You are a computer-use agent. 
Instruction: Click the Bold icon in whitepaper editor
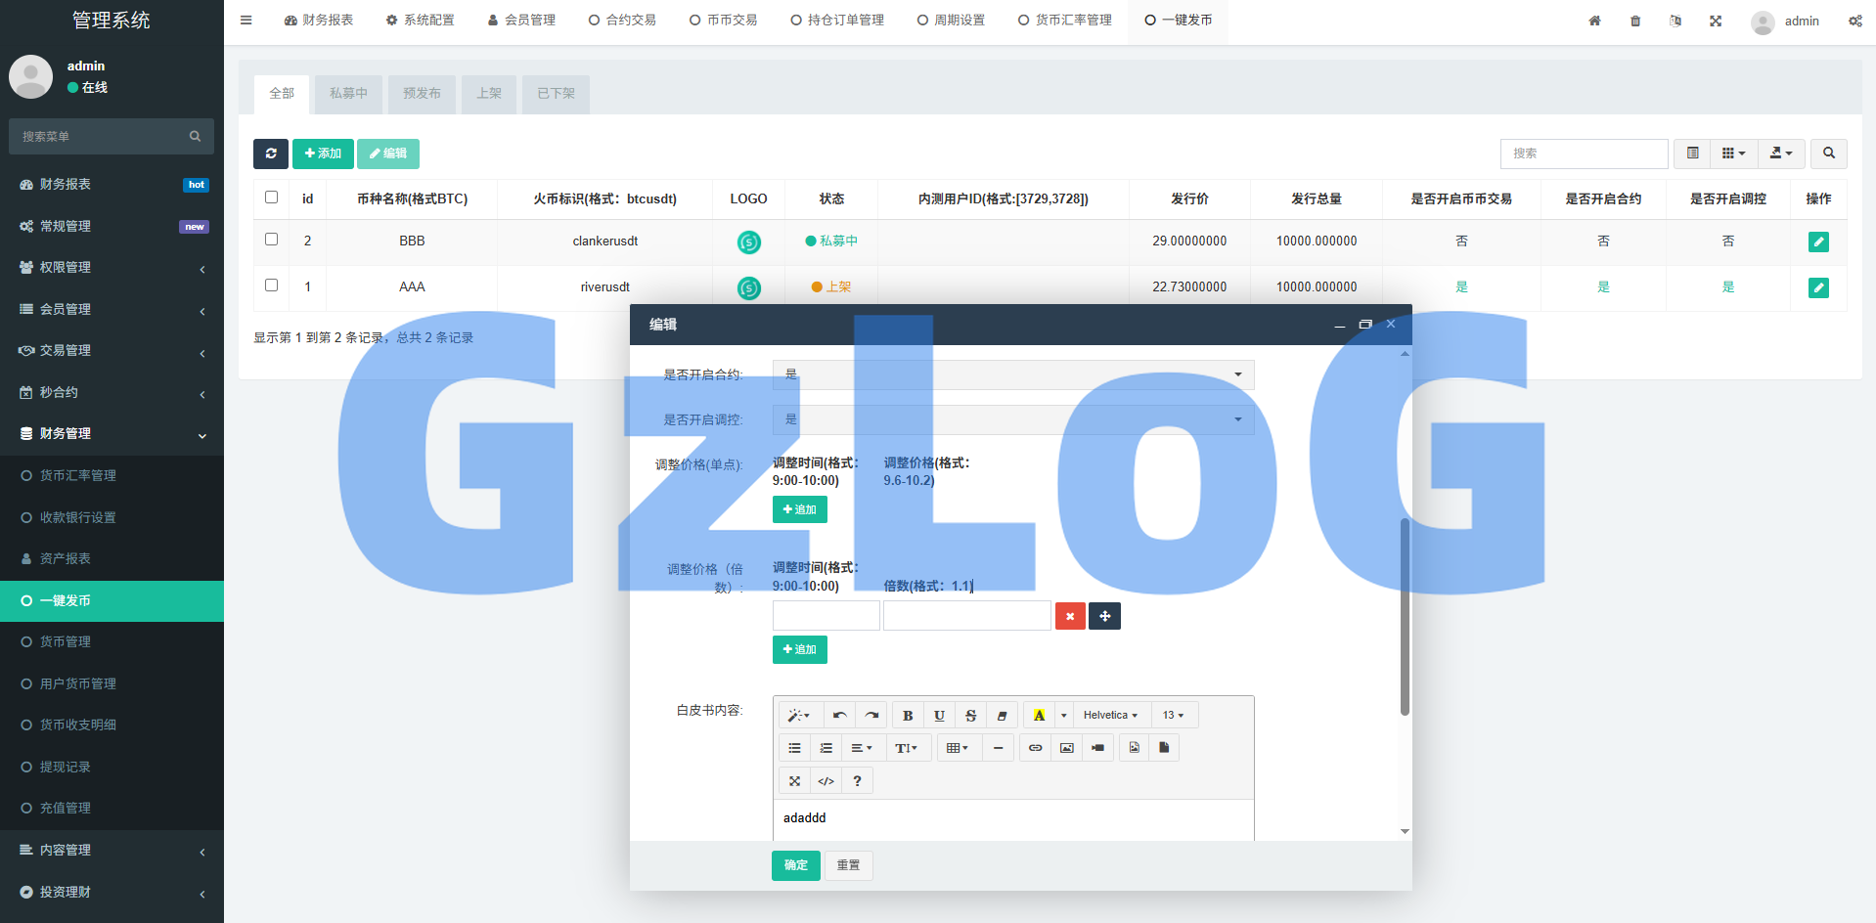[908, 716]
